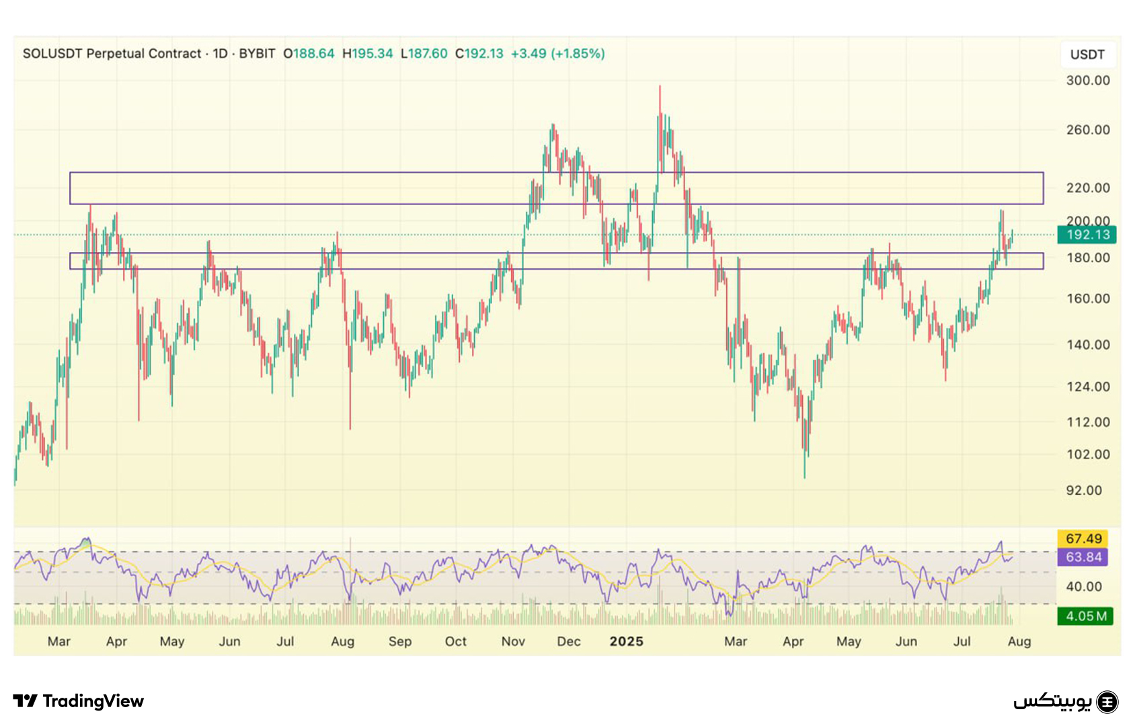The height and width of the screenshot is (726, 1135).
Task: Open the USDT currency selector
Action: pos(1087,54)
